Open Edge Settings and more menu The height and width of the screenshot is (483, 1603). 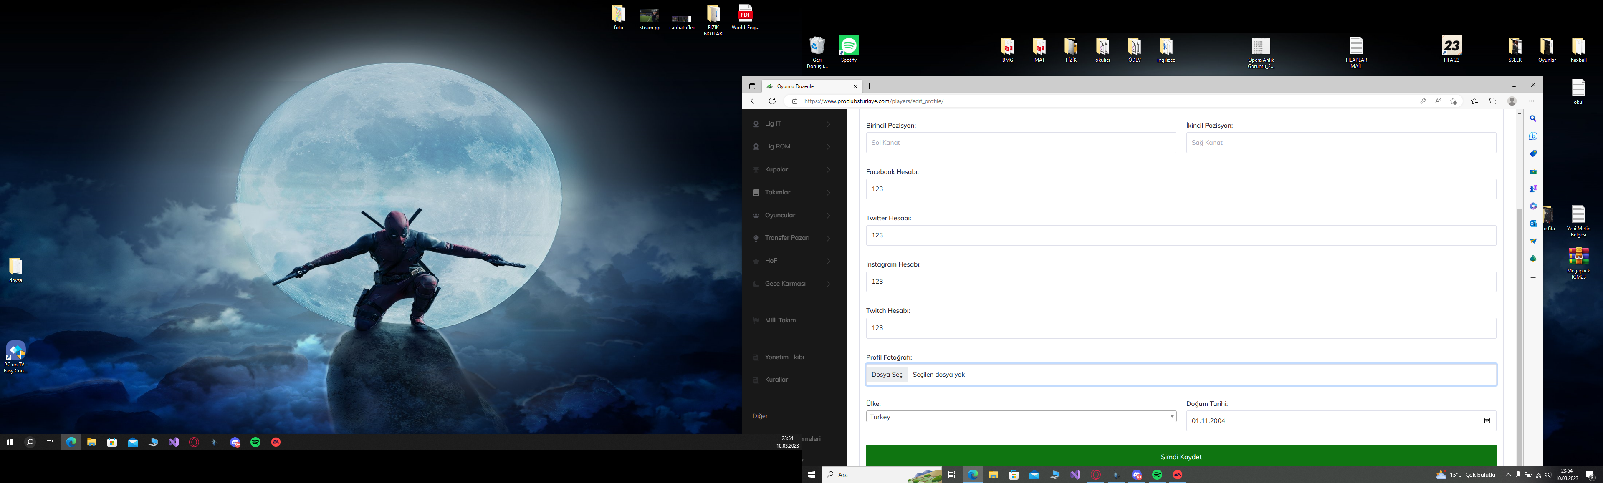[1532, 101]
